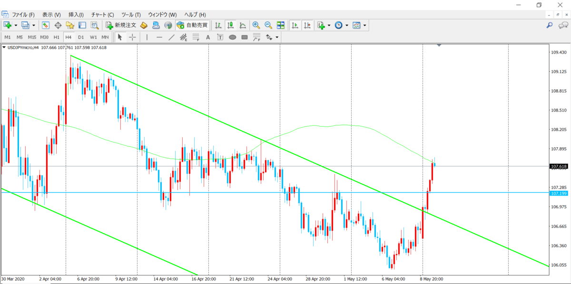Image resolution: width=571 pixels, height=284 pixels.
Task: Select the text 'A' drawing tool
Action: (208, 37)
